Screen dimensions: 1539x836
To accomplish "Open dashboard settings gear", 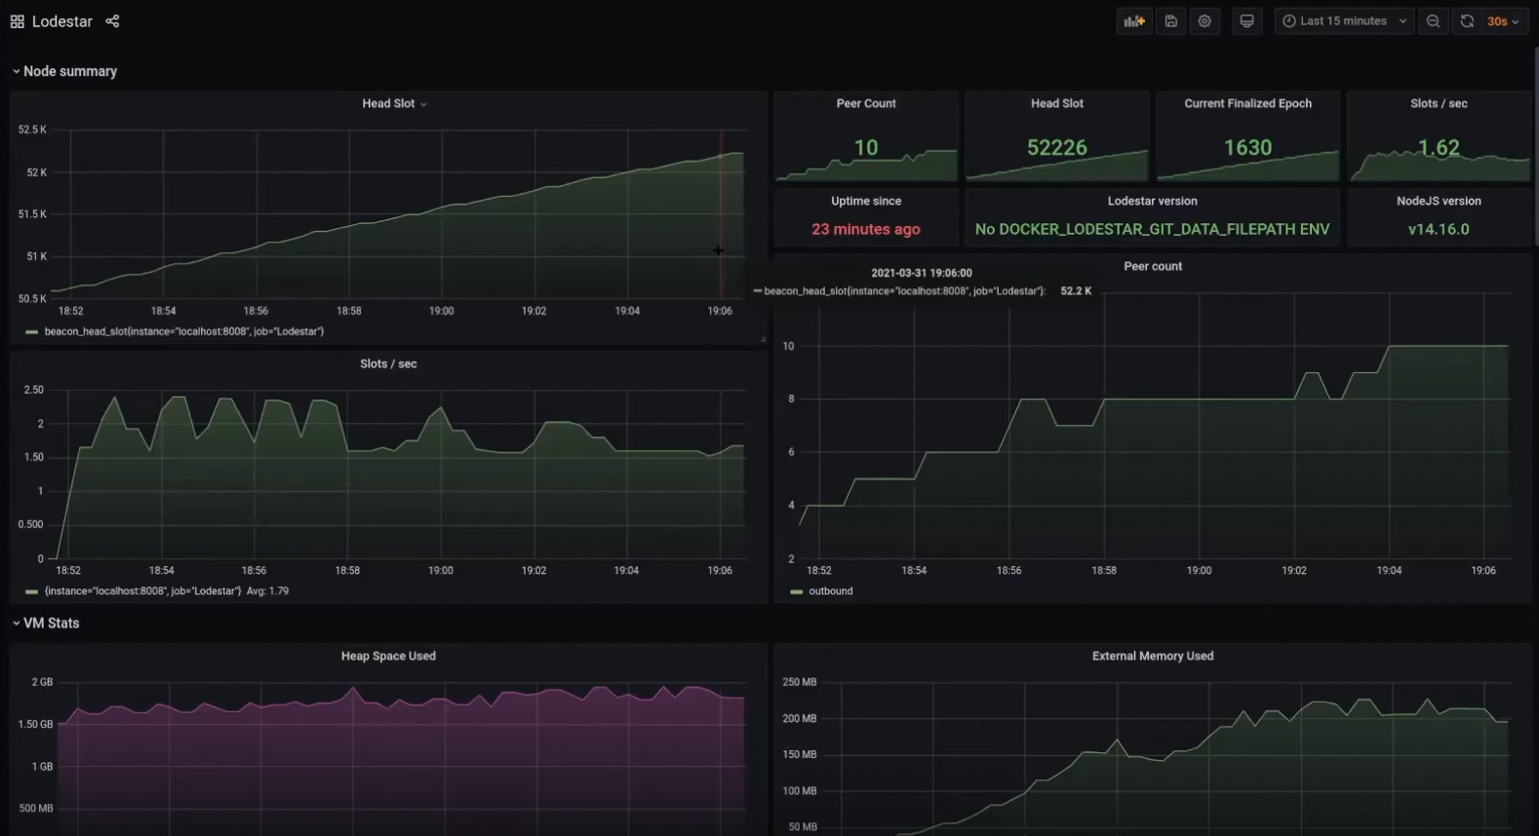I will [1204, 21].
